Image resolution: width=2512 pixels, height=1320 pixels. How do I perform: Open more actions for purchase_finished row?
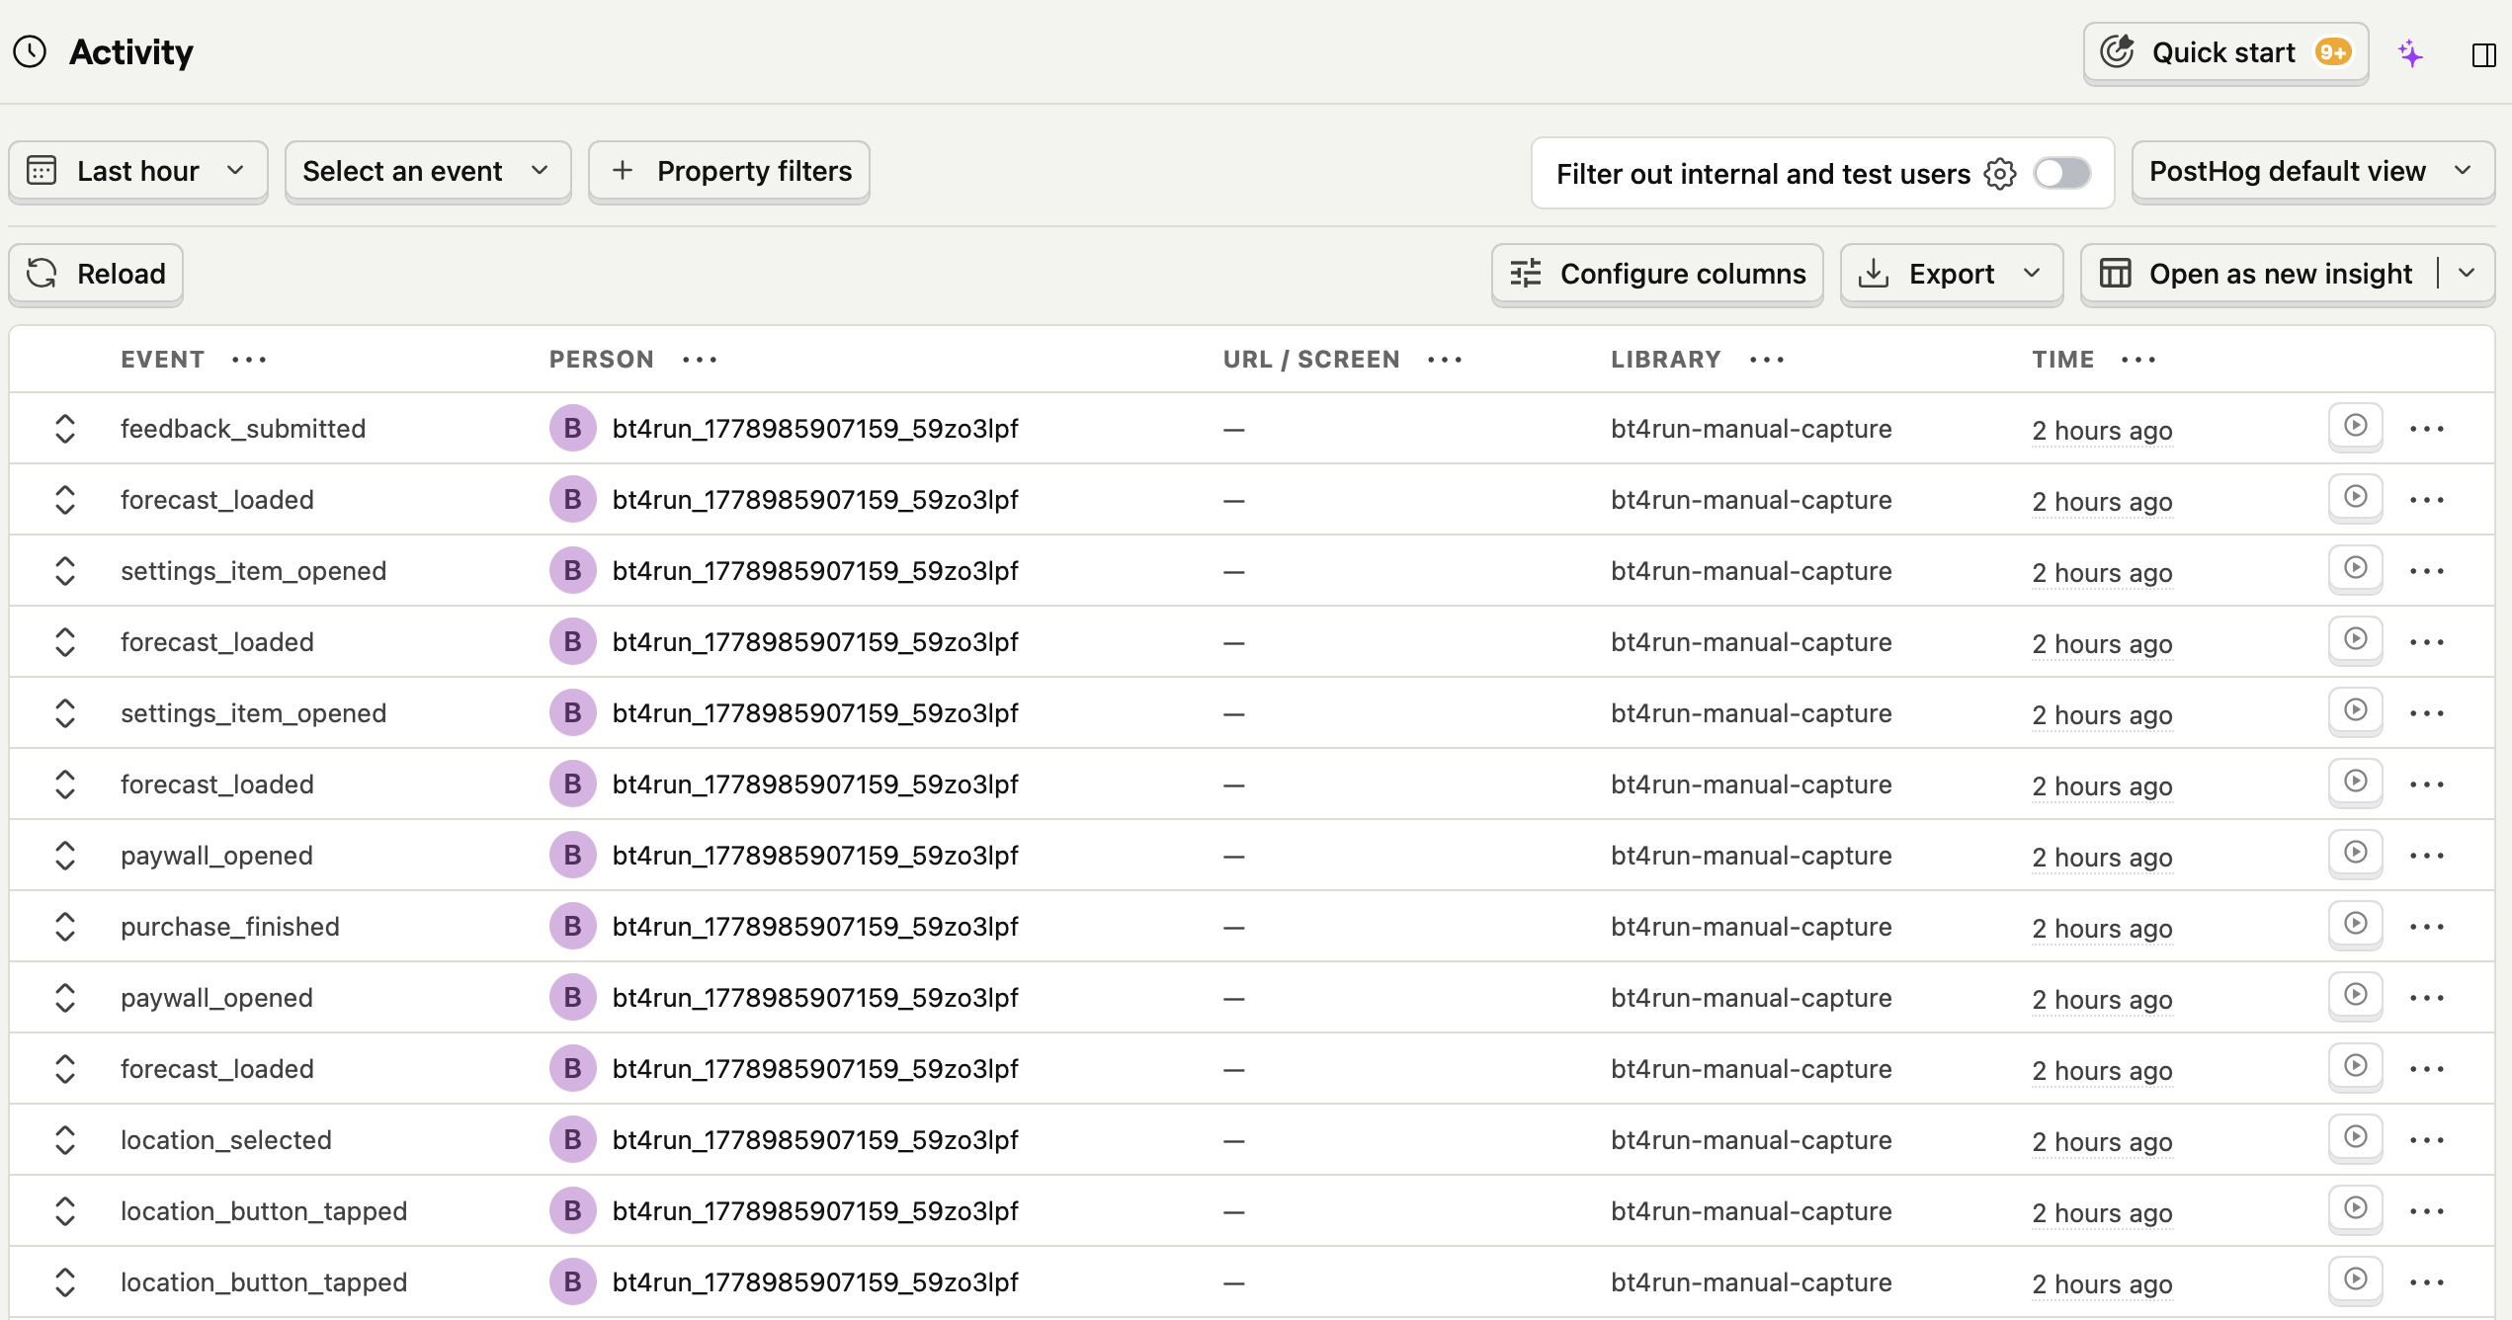[2427, 927]
